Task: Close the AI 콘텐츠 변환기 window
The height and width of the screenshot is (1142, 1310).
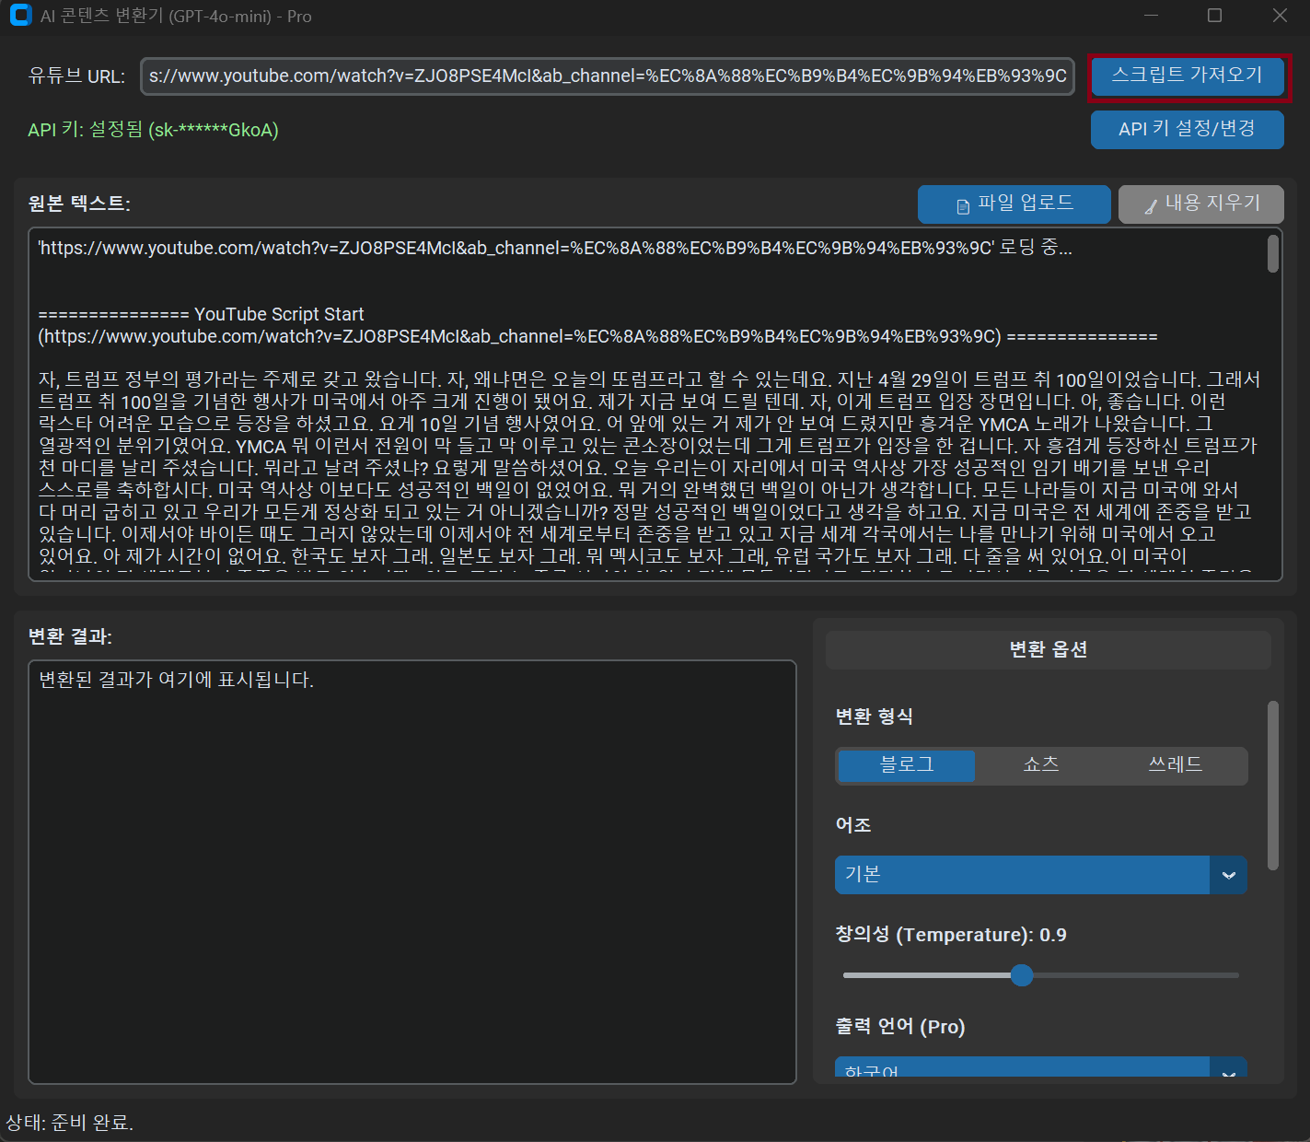Action: pyautogui.click(x=1280, y=16)
